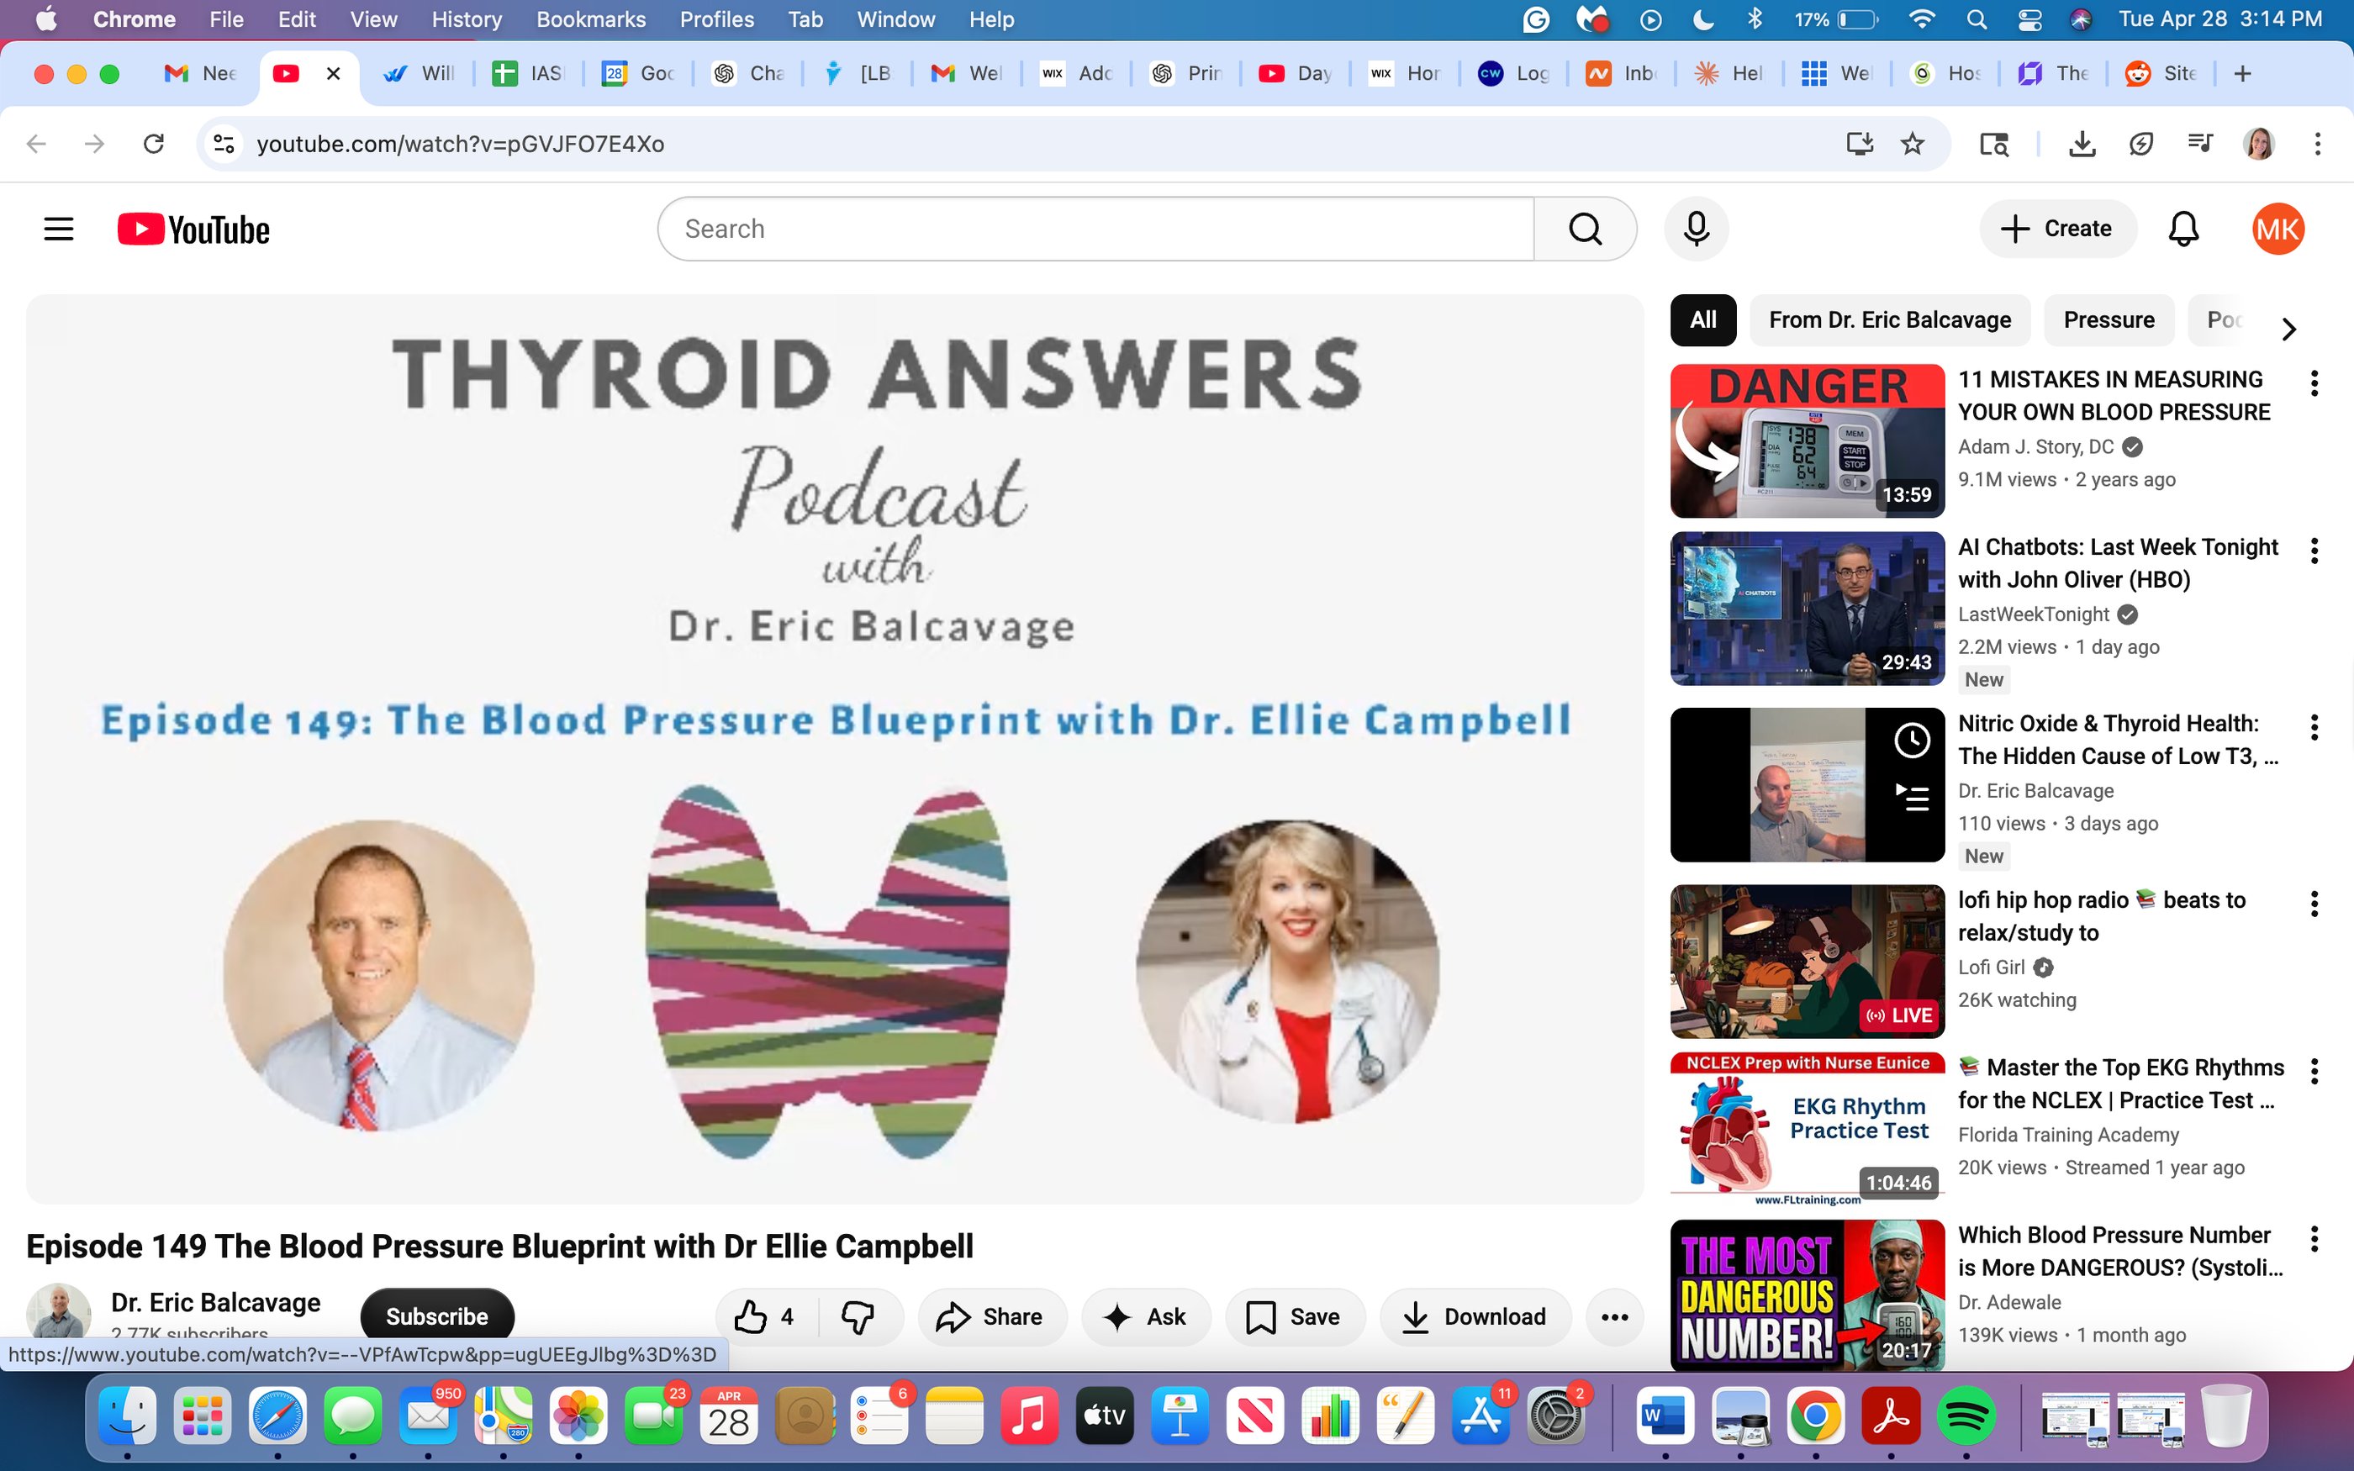This screenshot has width=2354, height=1471.
Task: Select the Pressure filter chip
Action: point(2108,320)
